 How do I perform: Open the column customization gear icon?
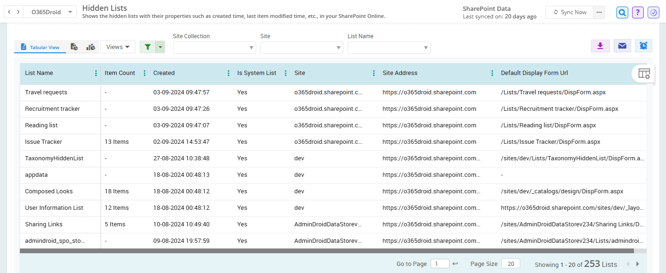[644, 74]
